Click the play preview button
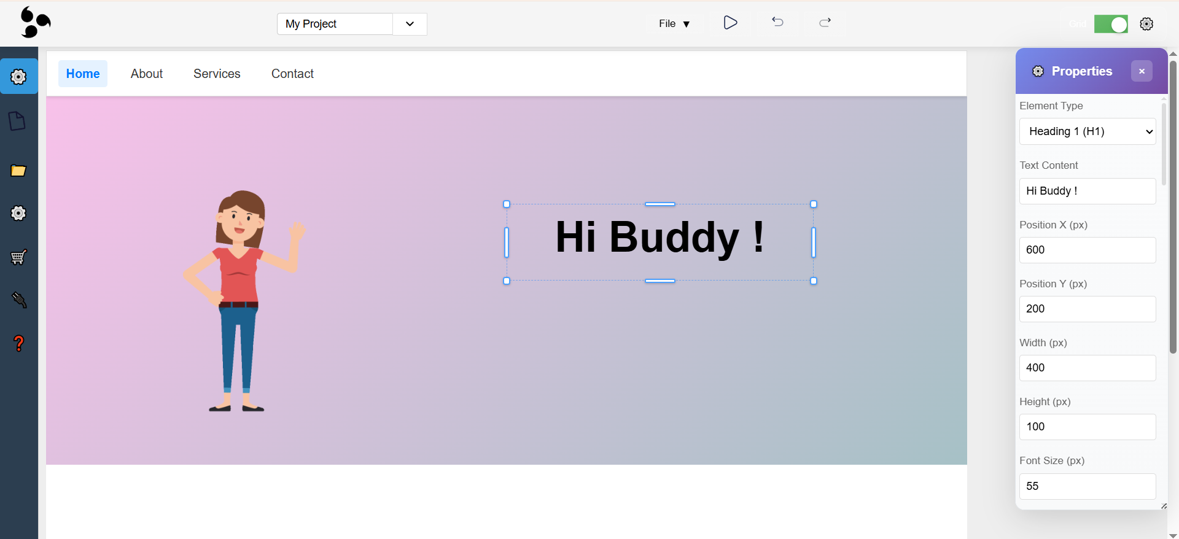Image resolution: width=1179 pixels, height=539 pixels. (730, 23)
